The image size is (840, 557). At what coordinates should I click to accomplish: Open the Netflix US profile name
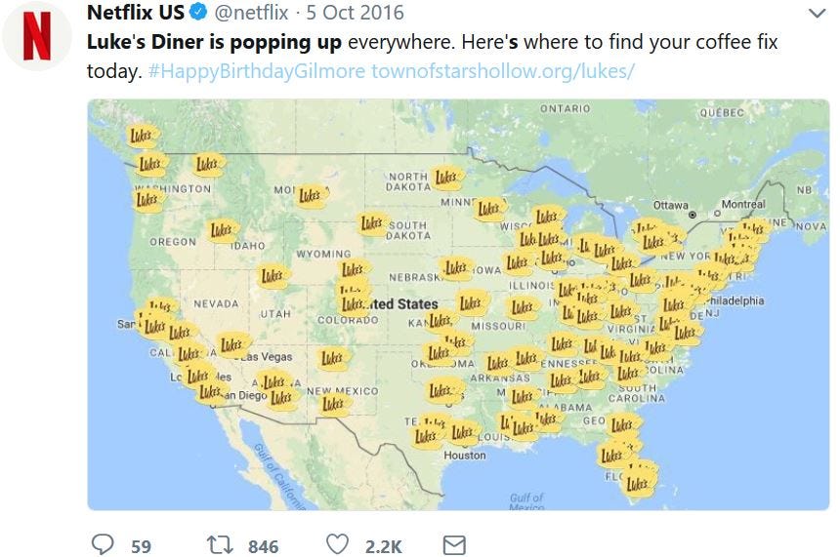pos(136,12)
